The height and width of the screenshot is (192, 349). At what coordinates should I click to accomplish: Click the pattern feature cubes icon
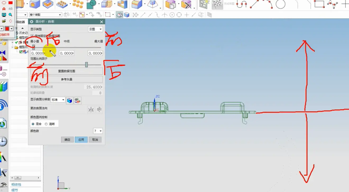tap(78, 4)
